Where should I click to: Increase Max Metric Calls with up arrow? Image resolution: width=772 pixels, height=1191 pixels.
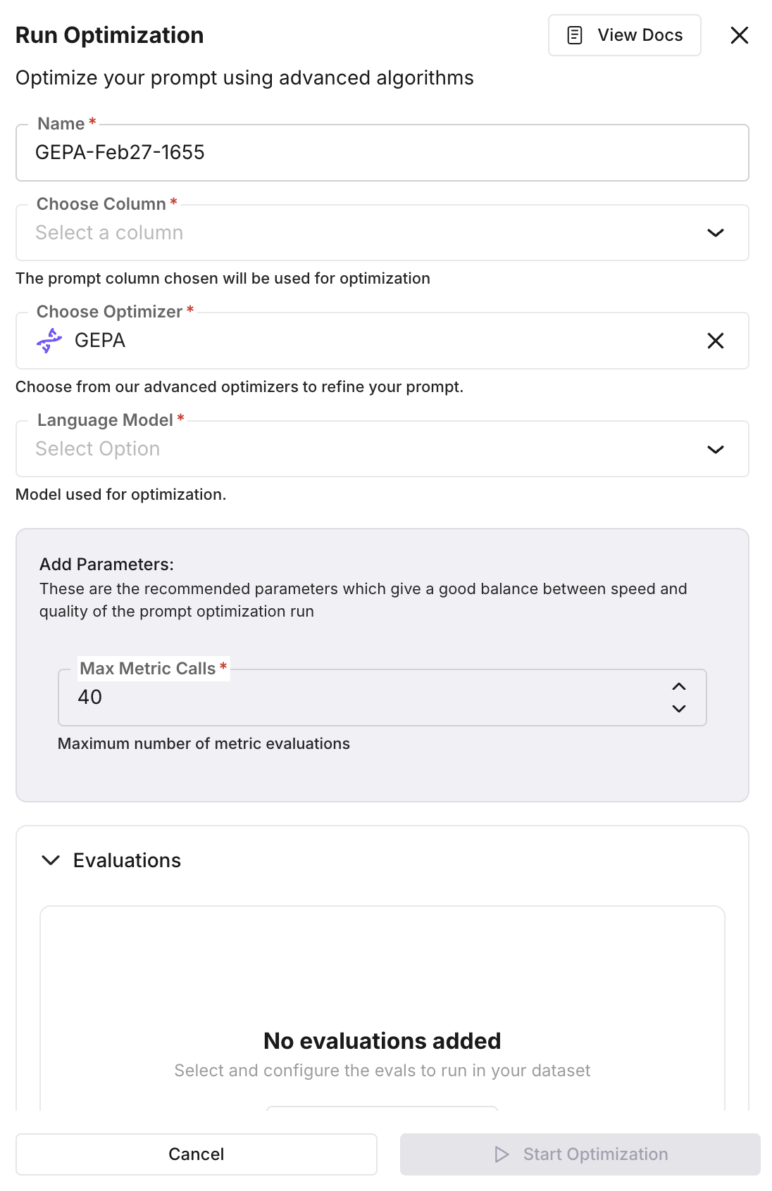[679, 686]
